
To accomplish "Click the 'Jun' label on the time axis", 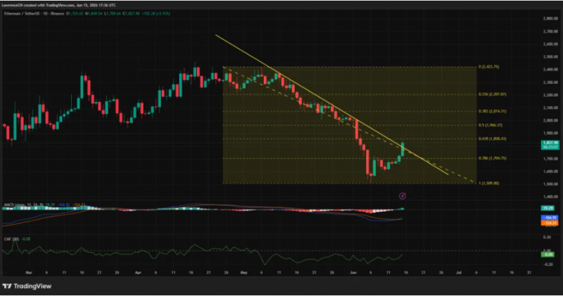I will click(x=353, y=273).
